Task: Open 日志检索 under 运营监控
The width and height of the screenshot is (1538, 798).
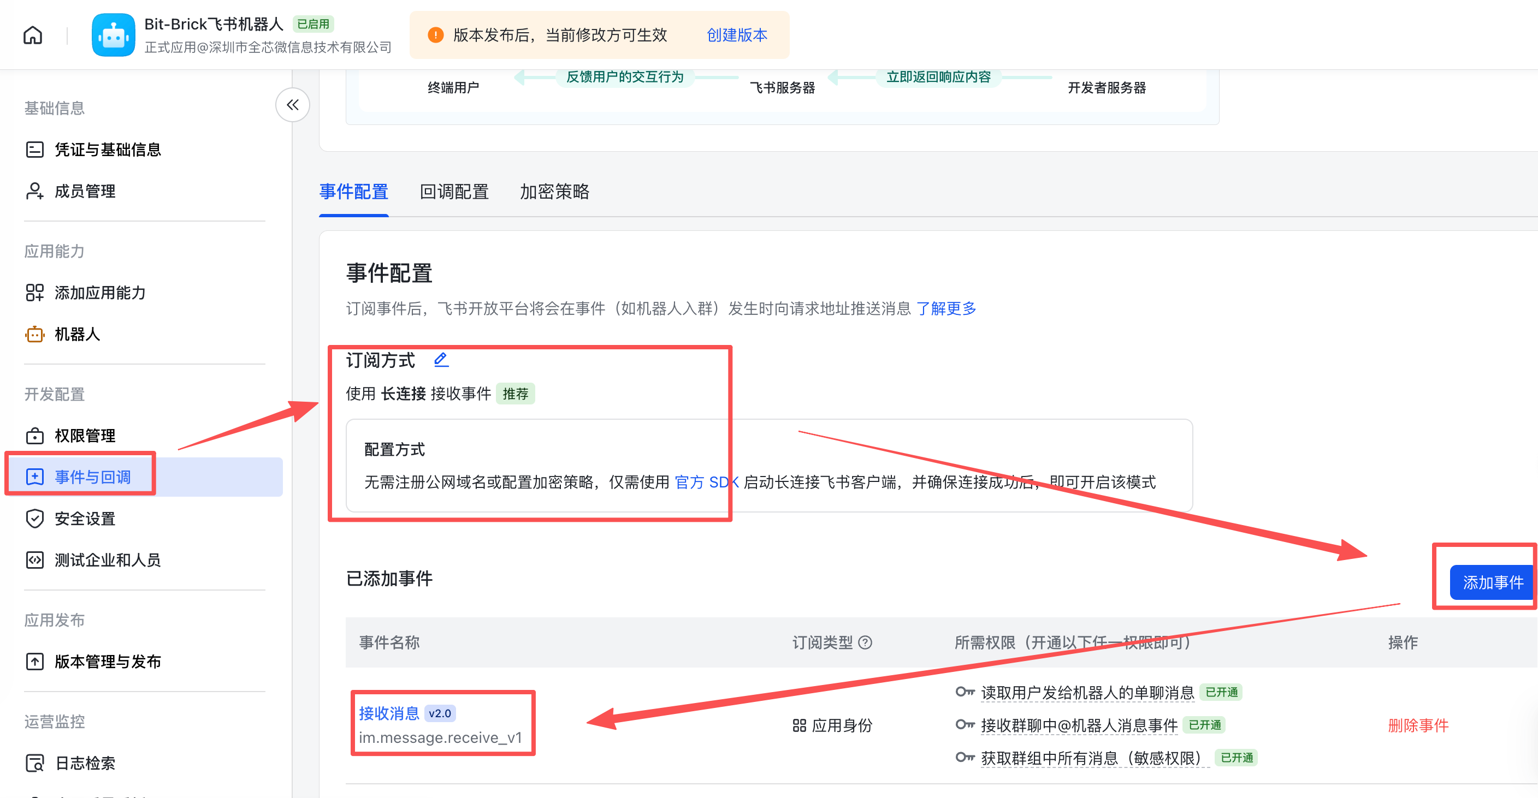Action: 85,763
